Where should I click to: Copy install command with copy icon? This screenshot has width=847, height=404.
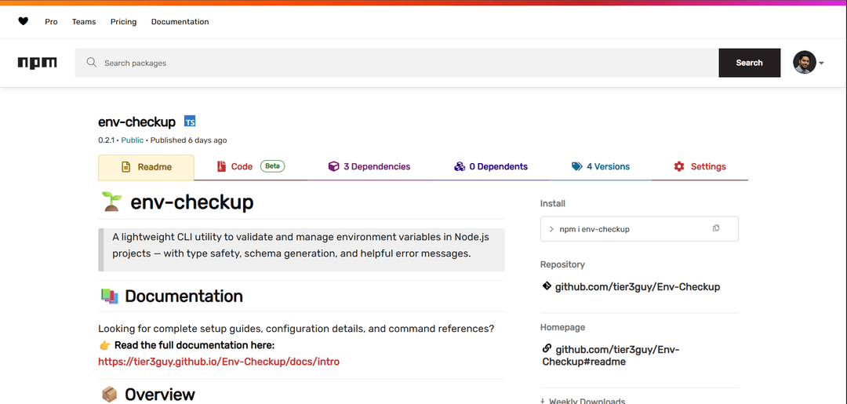716,228
